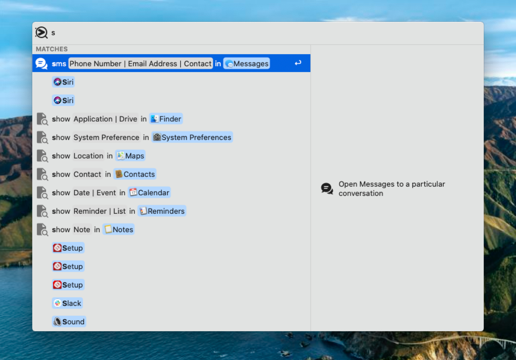Select the second Setup entry
The image size is (516, 360).
[x=68, y=266]
